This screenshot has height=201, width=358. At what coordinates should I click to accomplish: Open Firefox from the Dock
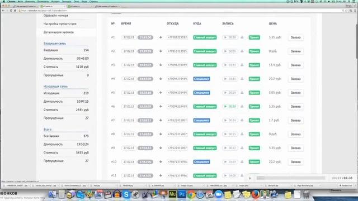click(x=256, y=194)
